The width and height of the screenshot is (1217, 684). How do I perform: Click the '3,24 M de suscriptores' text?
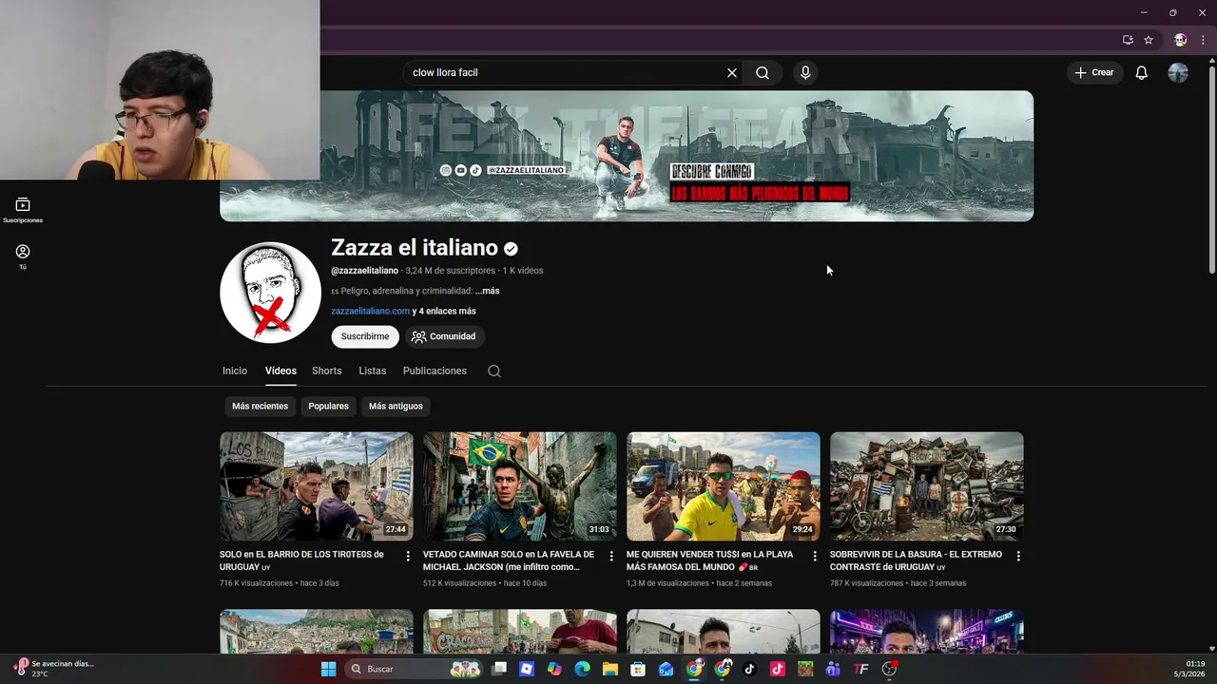[451, 271]
